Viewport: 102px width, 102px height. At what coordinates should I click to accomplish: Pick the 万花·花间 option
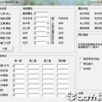coord(5,33)
